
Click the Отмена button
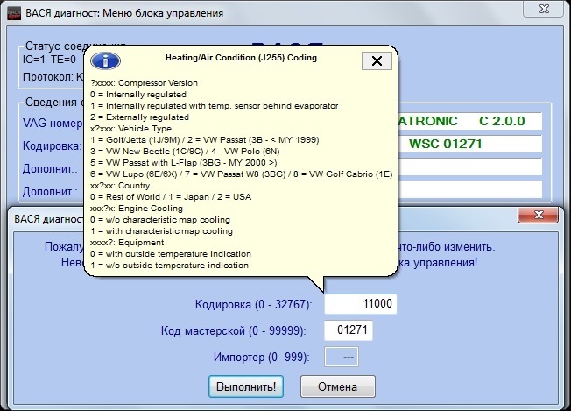[337, 386]
